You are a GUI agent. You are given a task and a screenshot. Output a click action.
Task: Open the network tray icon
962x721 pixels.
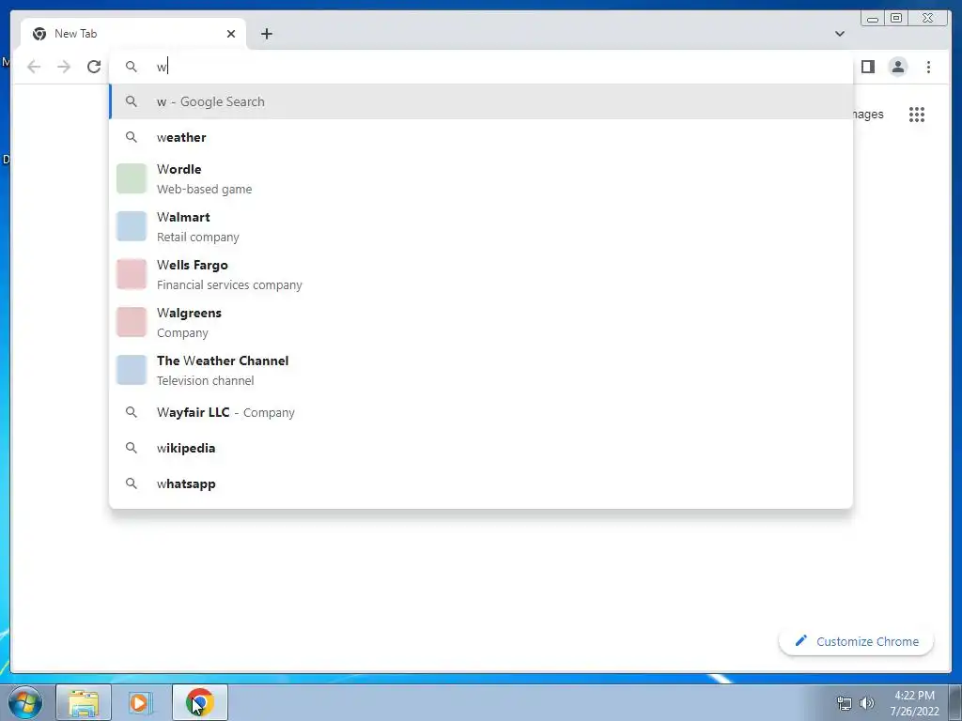(x=845, y=703)
